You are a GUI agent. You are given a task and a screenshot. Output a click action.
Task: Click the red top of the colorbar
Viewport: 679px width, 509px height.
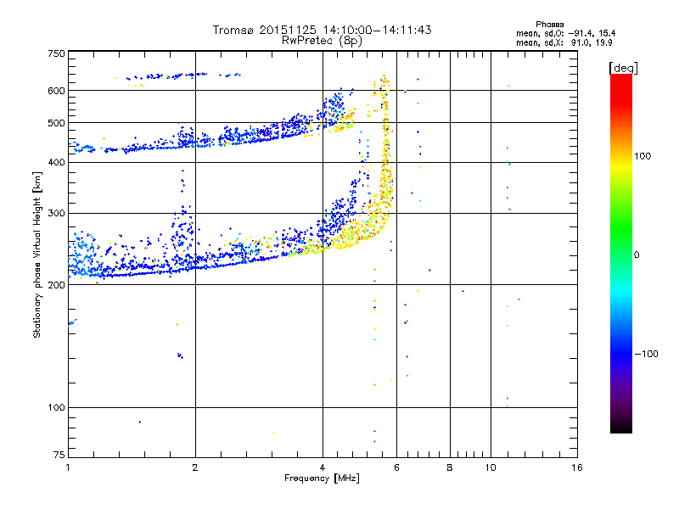tap(620, 79)
